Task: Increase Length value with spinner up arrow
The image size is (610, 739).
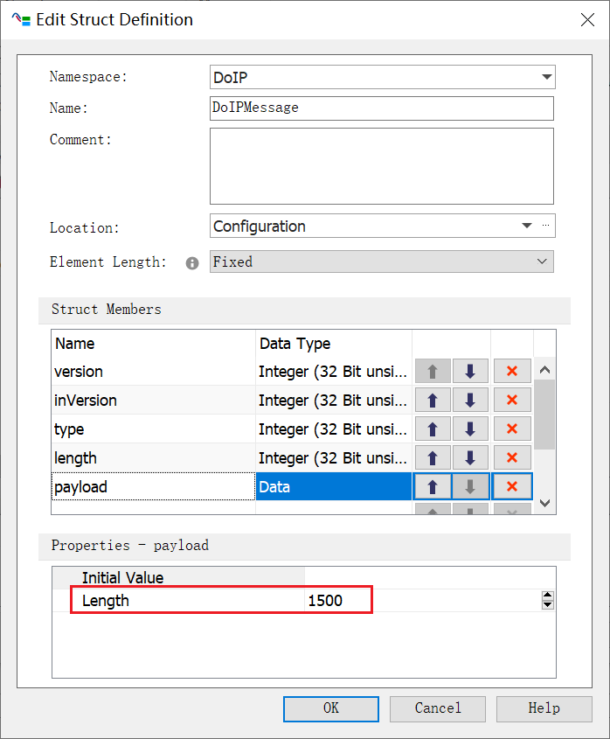Action: pyautogui.click(x=548, y=596)
